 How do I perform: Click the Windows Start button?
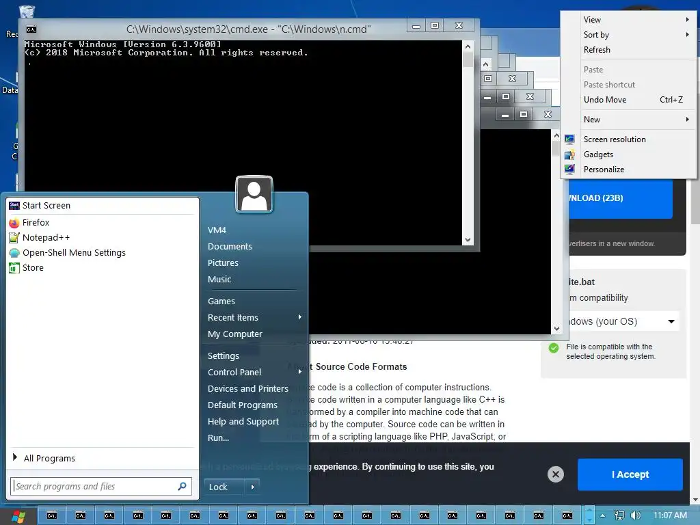coord(18,516)
